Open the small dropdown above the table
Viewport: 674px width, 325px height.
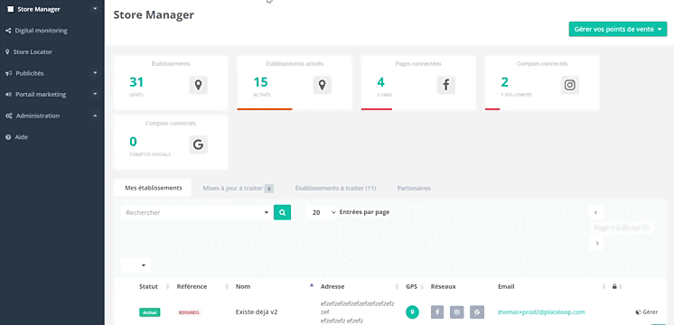pyautogui.click(x=136, y=265)
